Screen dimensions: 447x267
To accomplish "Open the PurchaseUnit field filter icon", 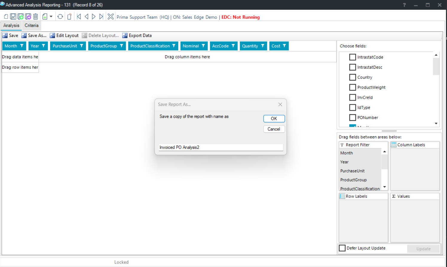I will (x=82, y=46).
